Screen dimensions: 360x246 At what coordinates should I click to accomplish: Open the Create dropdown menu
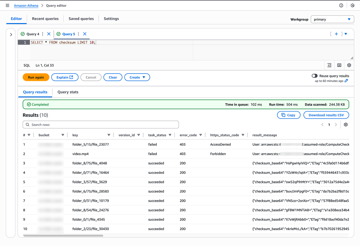(x=137, y=77)
